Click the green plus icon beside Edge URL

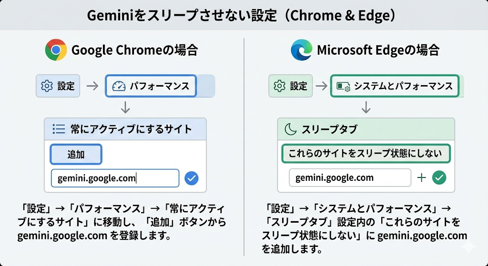[421, 178]
